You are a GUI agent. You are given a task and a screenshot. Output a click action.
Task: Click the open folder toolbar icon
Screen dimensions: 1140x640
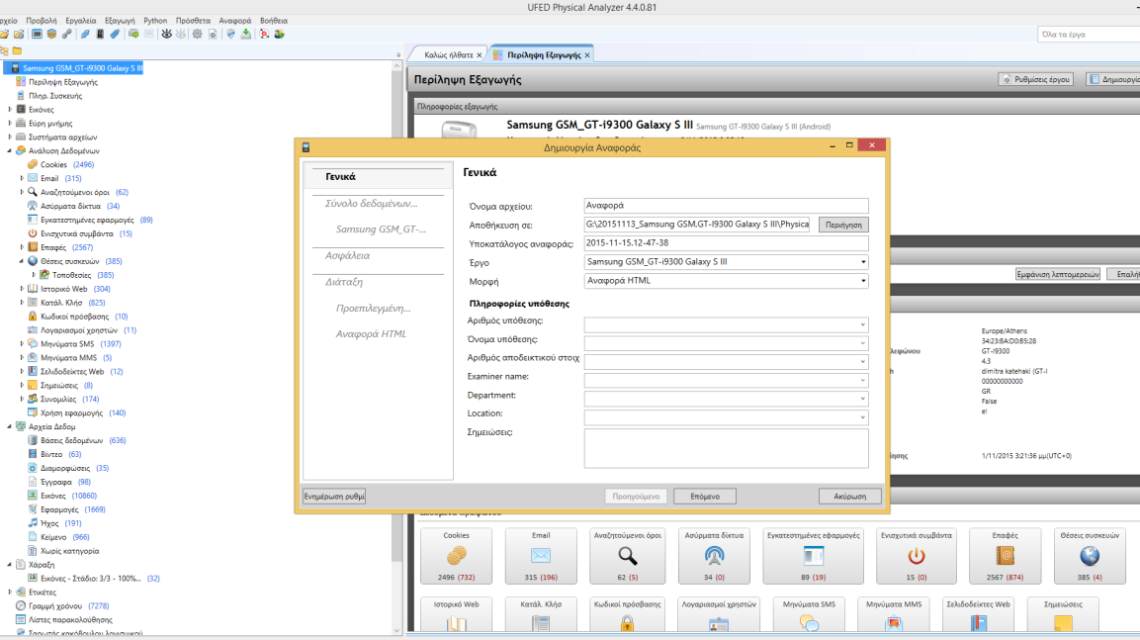click(x=4, y=35)
